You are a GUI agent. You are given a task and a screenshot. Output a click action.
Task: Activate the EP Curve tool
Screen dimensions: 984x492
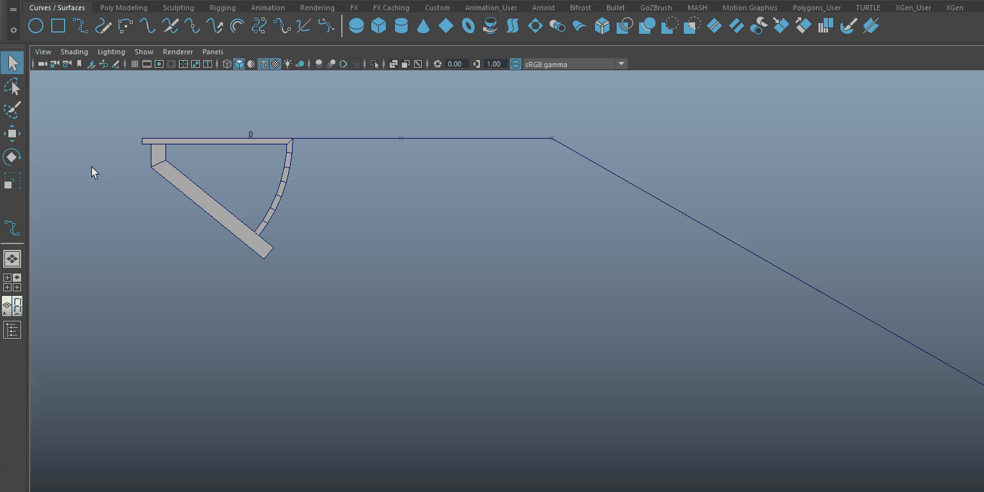pyautogui.click(x=81, y=26)
